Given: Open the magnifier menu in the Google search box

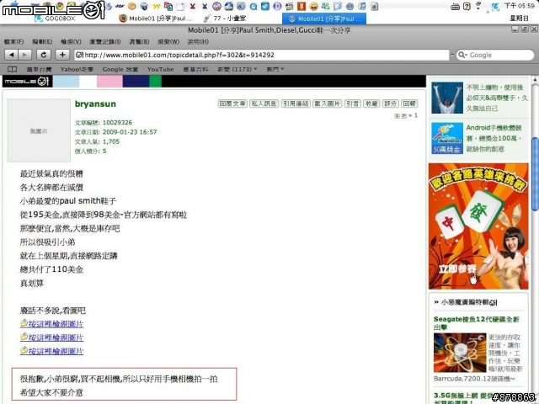Looking at the screenshot, I should click(x=462, y=55).
